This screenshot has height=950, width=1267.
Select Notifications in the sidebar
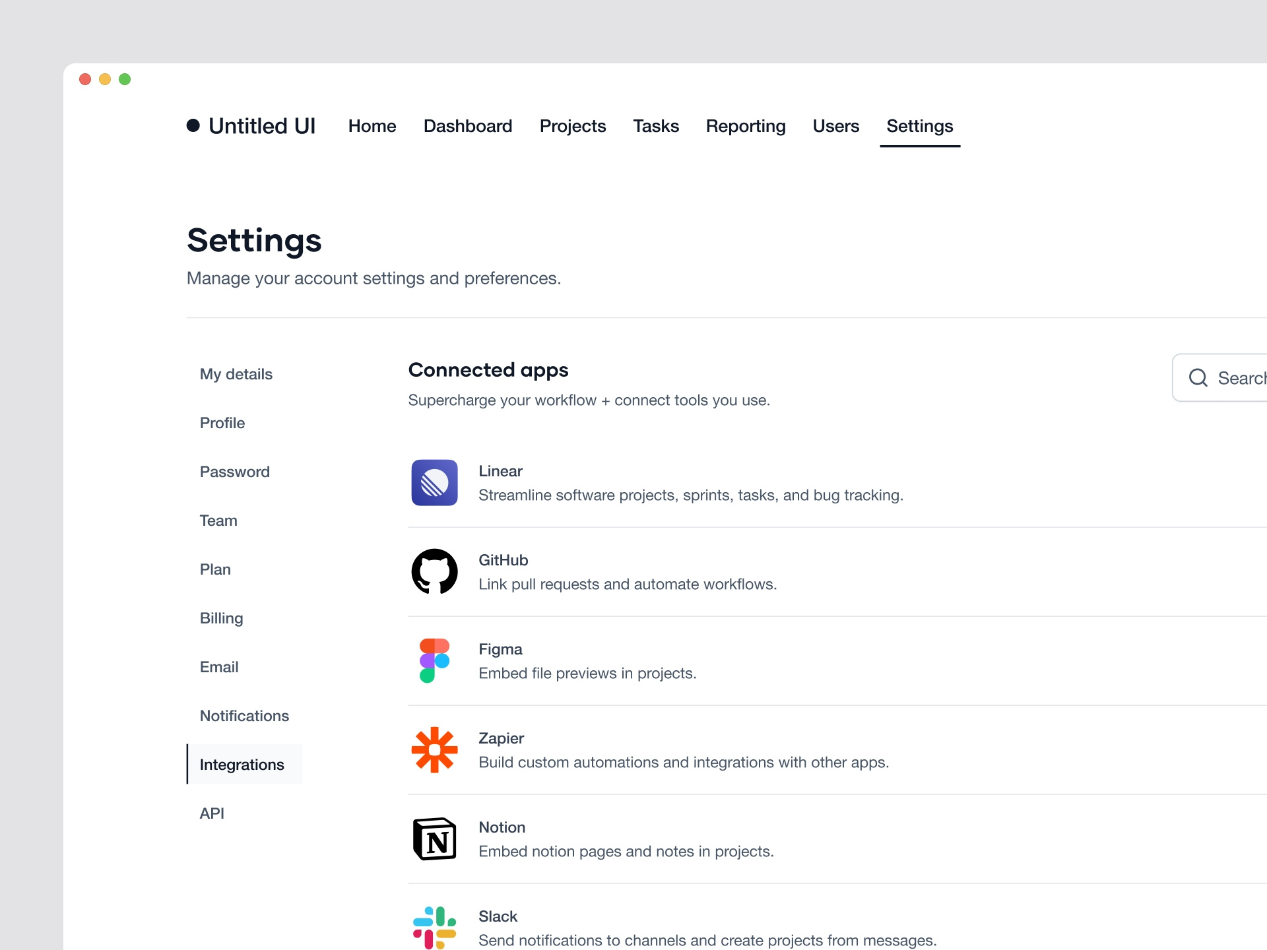[244, 716]
